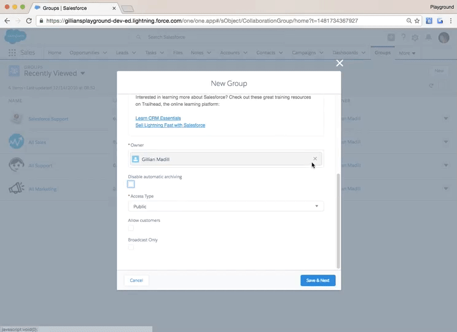Open row actions for Salesforce Support
This screenshot has width=457, height=332.
point(445,119)
